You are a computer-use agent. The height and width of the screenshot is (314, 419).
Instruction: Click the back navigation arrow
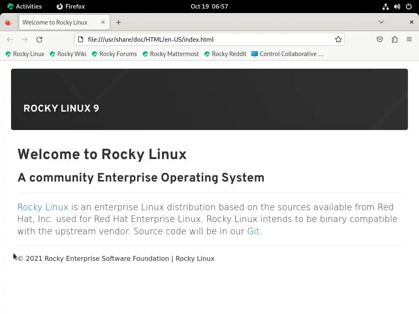10,40
